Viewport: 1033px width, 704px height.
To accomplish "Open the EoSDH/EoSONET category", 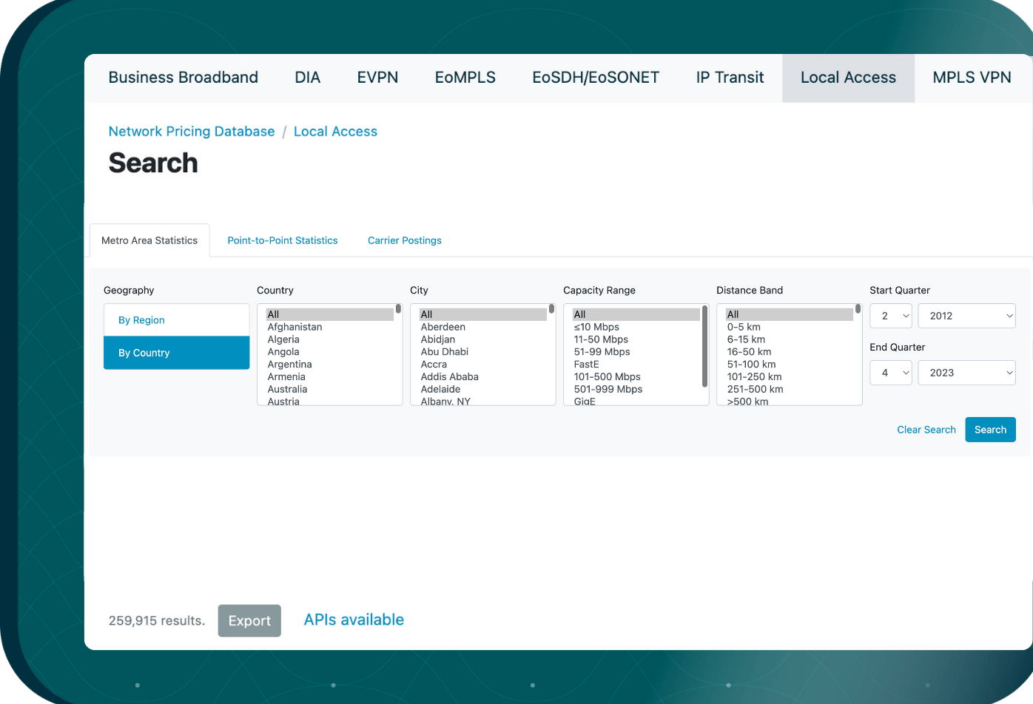I will click(x=596, y=77).
